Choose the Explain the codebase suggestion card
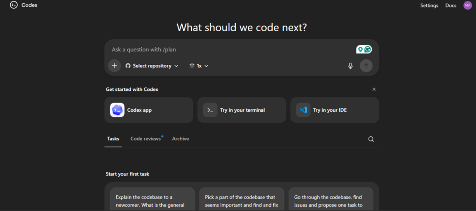 click(152, 199)
